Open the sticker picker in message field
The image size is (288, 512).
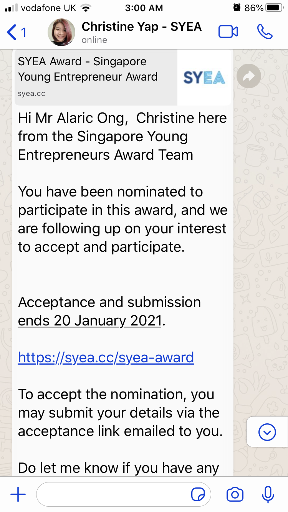(198, 495)
